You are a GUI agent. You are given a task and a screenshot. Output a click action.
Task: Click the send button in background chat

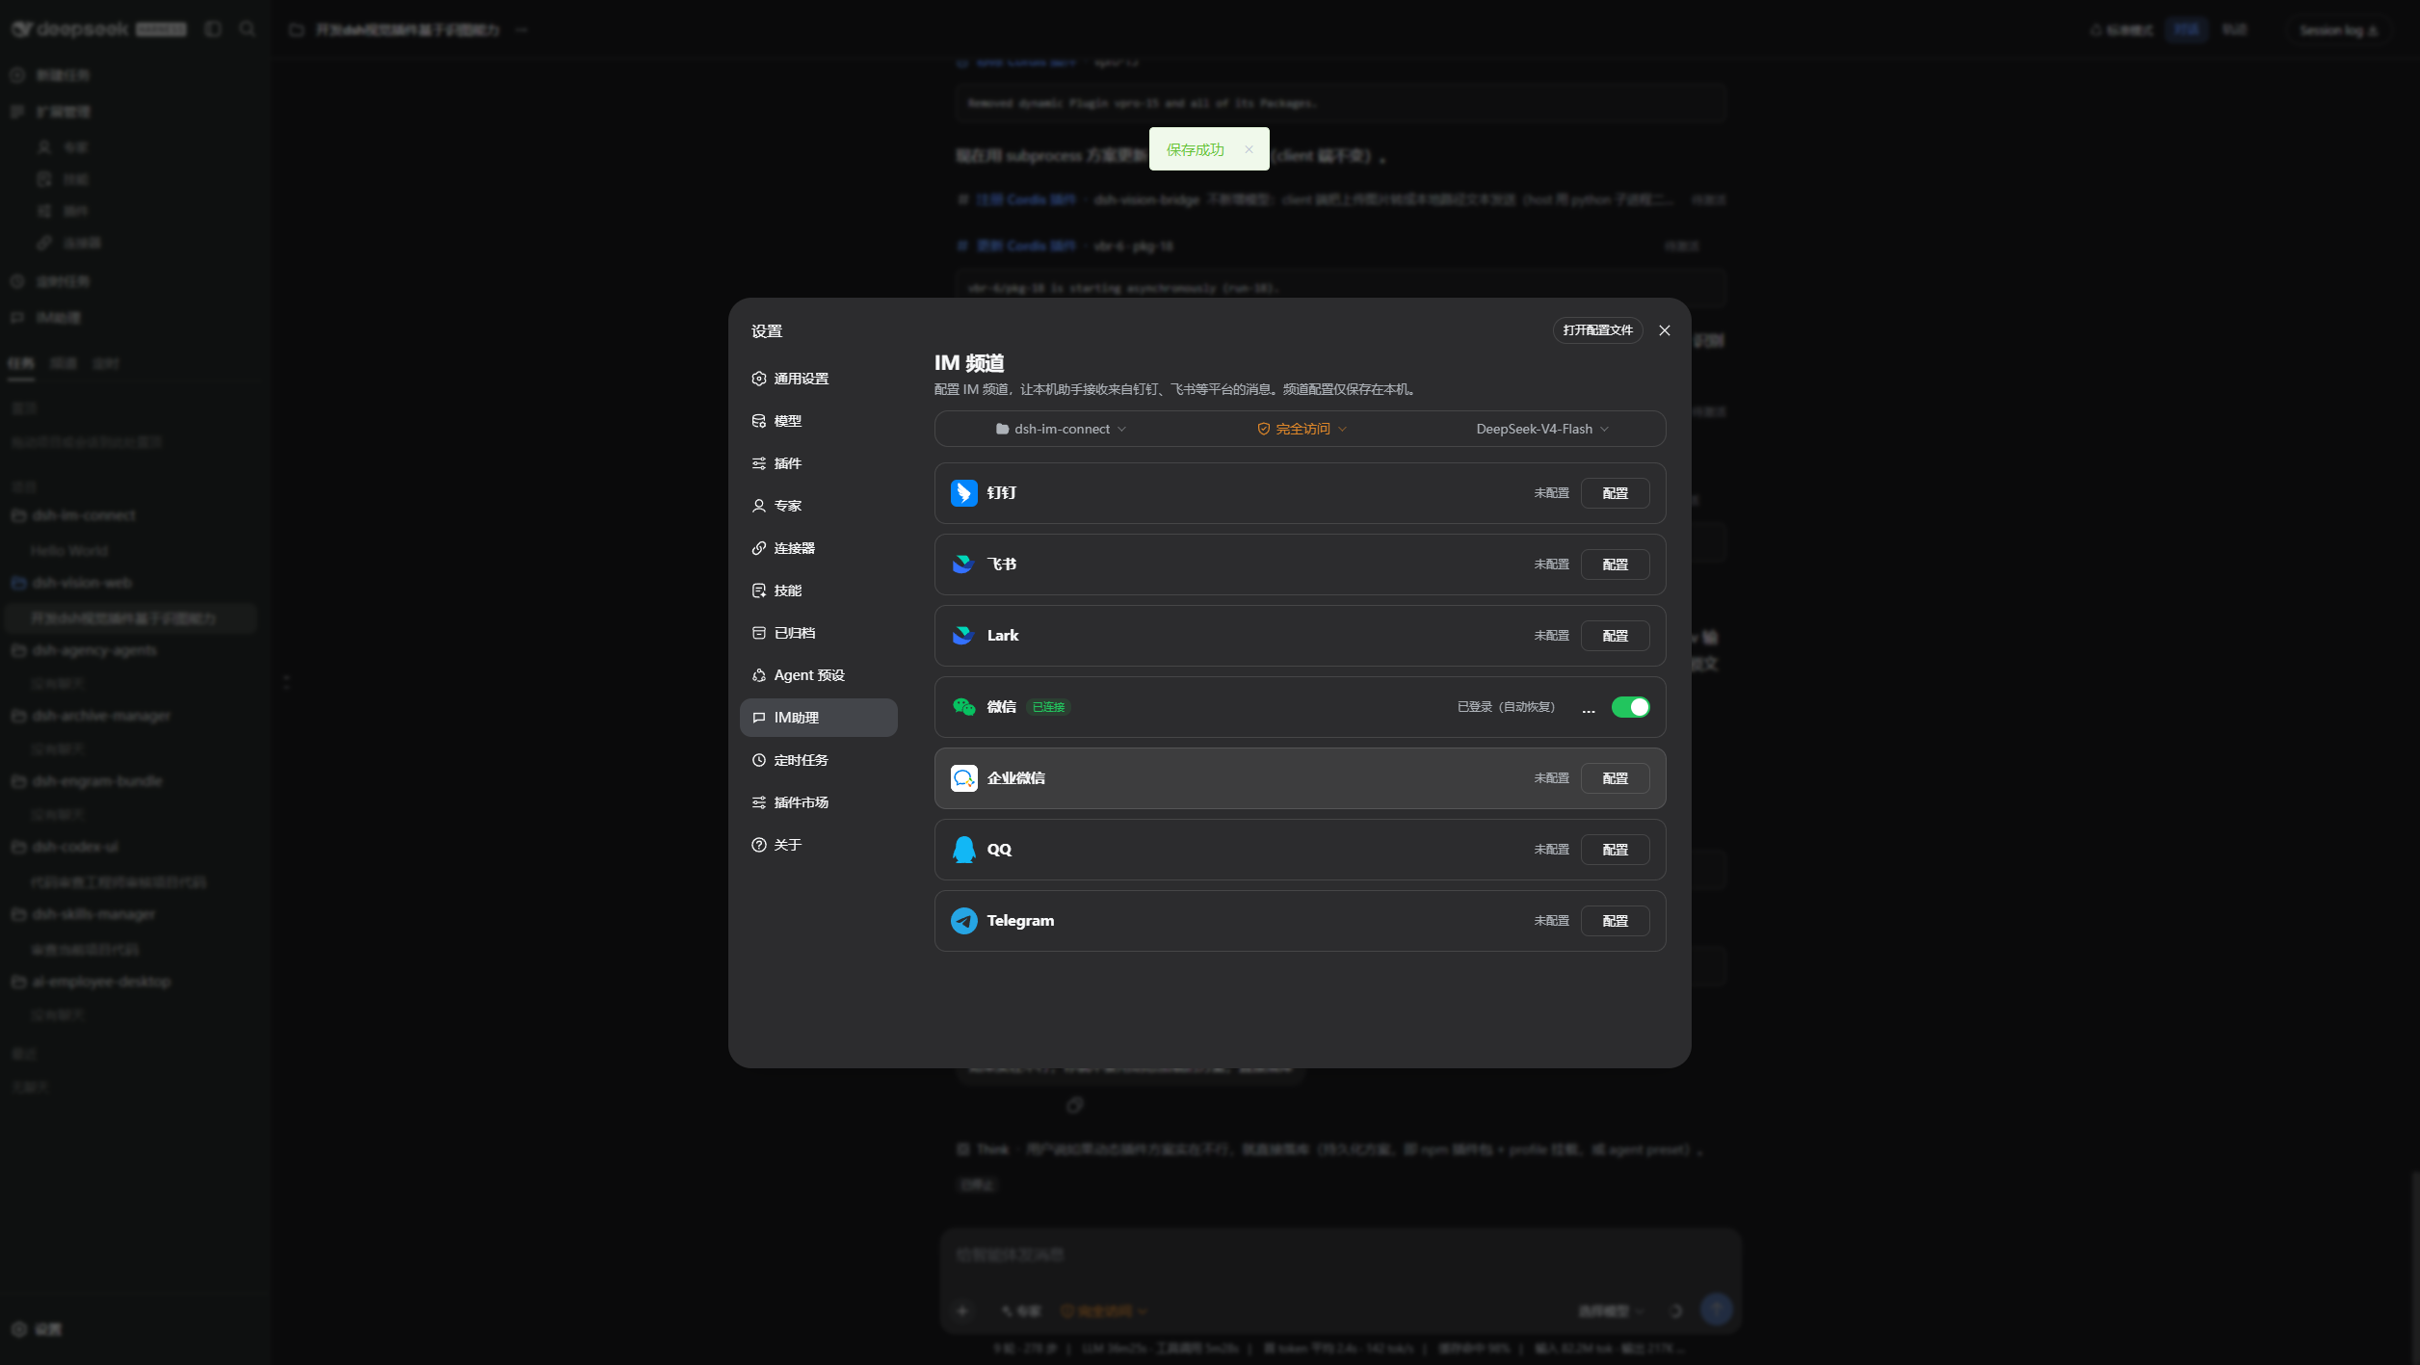coord(1716,1309)
